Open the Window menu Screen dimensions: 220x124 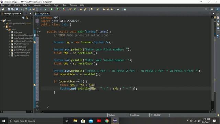[x=73, y=5]
